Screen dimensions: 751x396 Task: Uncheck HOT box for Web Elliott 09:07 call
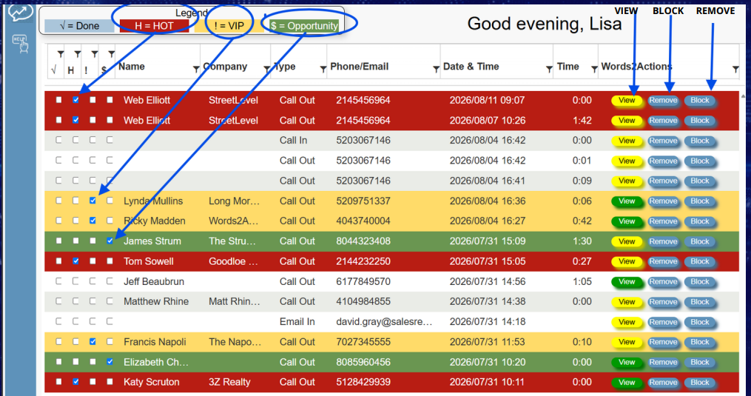click(75, 100)
